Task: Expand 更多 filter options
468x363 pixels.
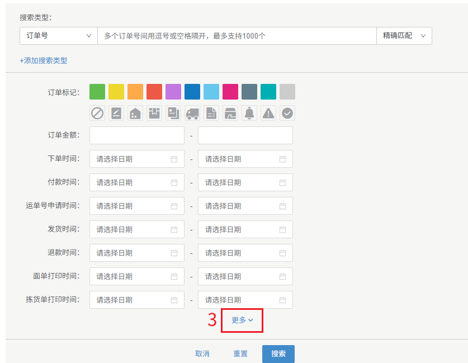Action: pyautogui.click(x=242, y=320)
